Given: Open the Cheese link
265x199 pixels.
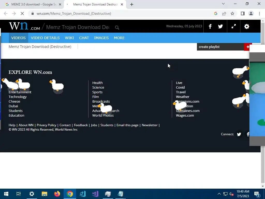Looking at the screenshot, I should point(14,101).
